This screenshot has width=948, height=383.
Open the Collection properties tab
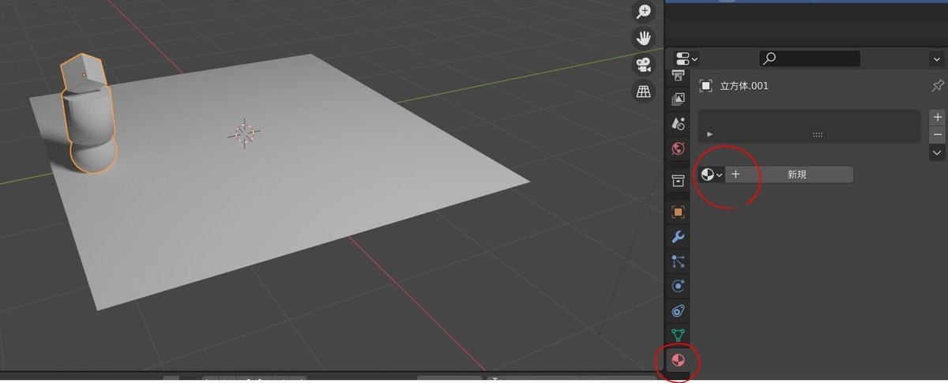pyautogui.click(x=678, y=181)
